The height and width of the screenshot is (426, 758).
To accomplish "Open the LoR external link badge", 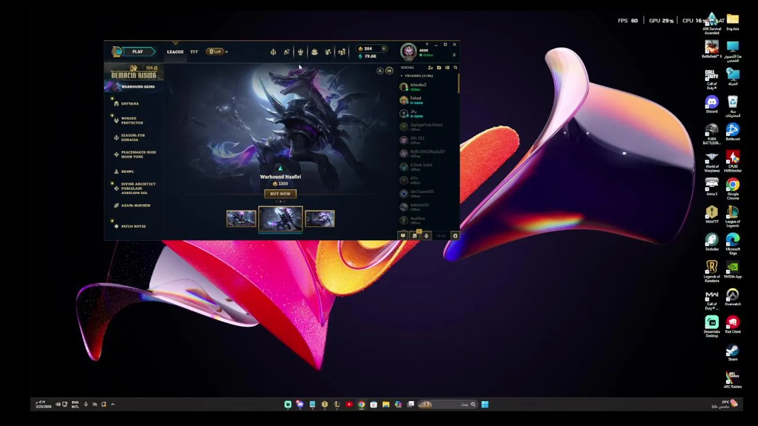I will coord(217,51).
